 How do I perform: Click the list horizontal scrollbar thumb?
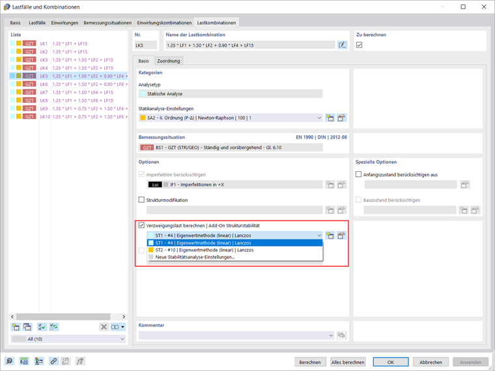(x=63, y=316)
